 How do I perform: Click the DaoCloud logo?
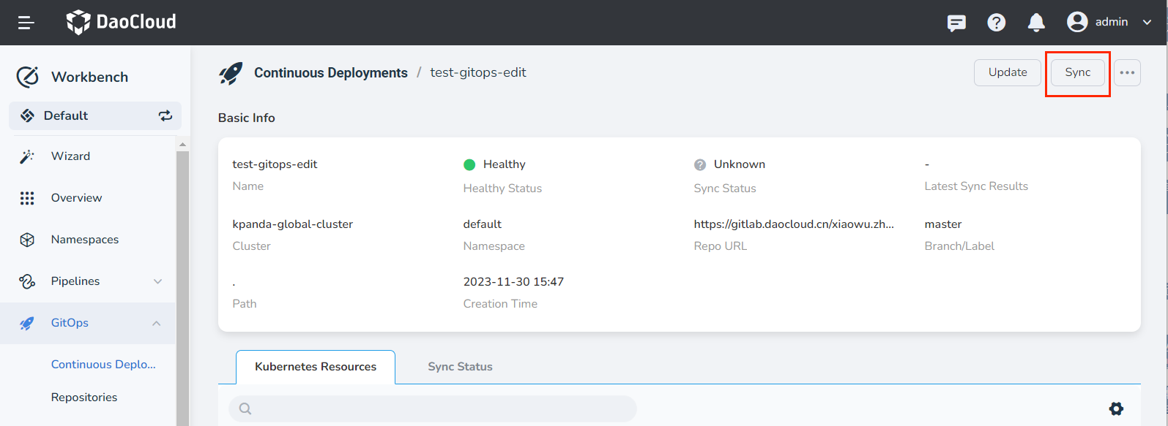click(122, 22)
